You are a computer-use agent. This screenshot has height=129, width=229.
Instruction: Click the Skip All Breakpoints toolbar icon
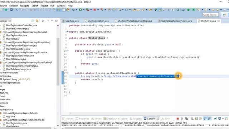(16, 10)
